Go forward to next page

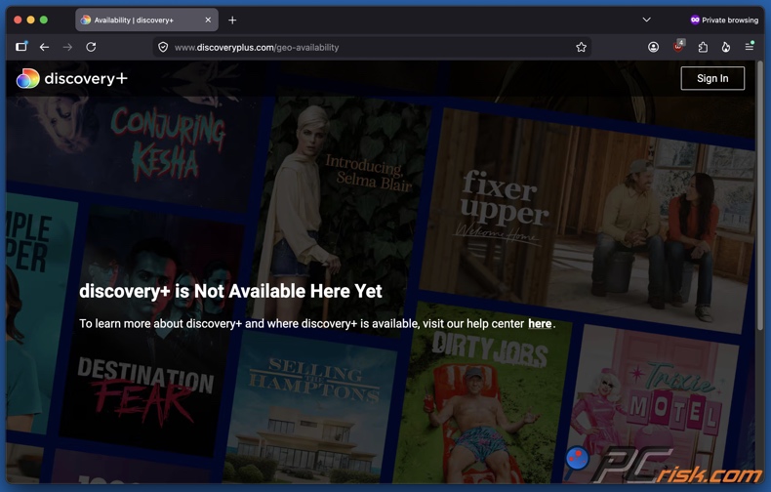68,47
